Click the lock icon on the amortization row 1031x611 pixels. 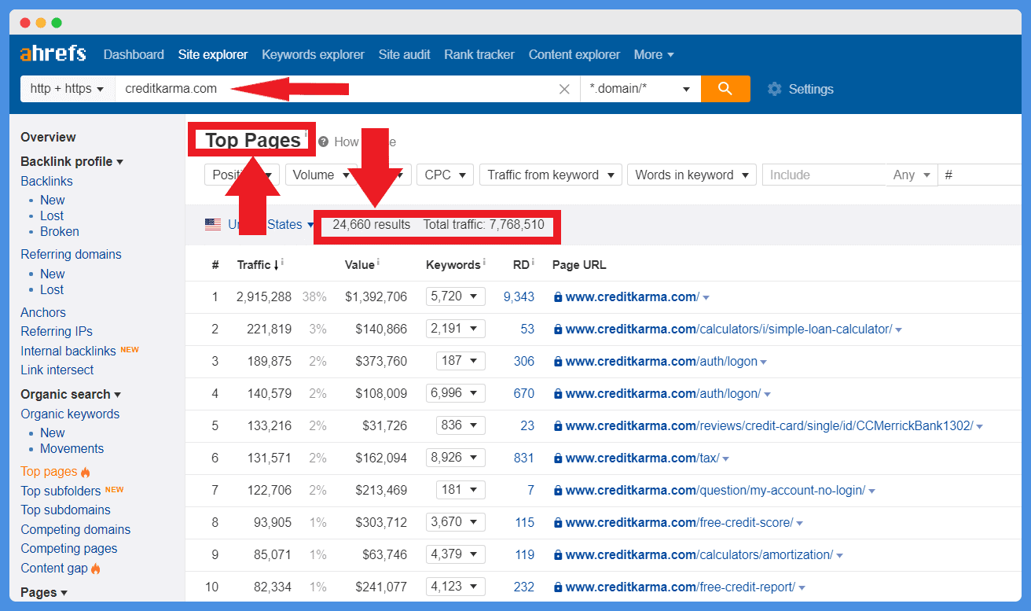(558, 555)
